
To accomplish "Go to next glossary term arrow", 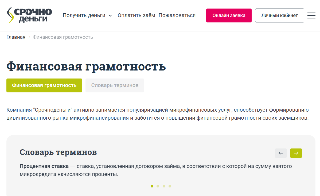I will (296, 153).
